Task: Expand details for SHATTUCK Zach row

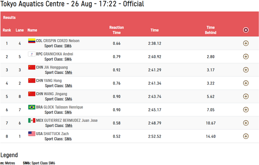Action: [246, 136]
